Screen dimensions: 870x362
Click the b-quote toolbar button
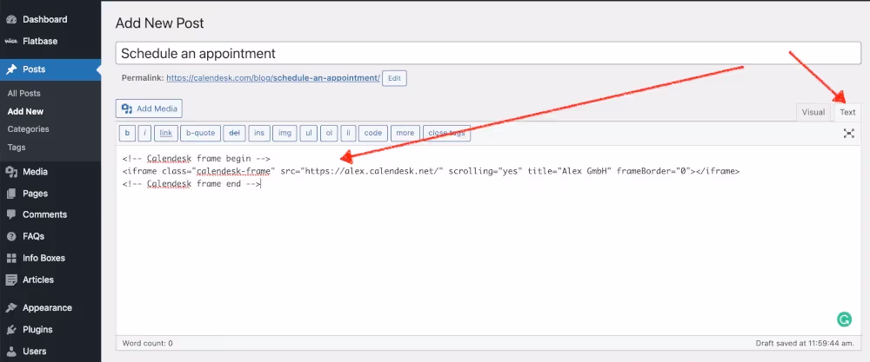(x=200, y=133)
